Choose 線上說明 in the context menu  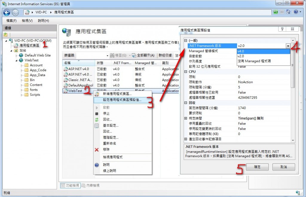(123, 171)
